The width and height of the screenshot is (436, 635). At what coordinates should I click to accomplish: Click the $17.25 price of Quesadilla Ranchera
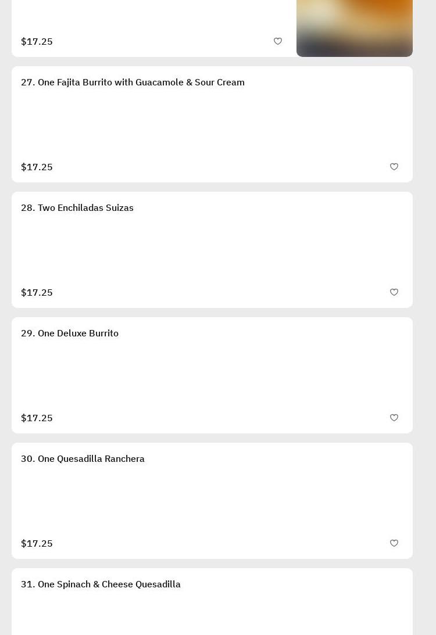tap(37, 544)
